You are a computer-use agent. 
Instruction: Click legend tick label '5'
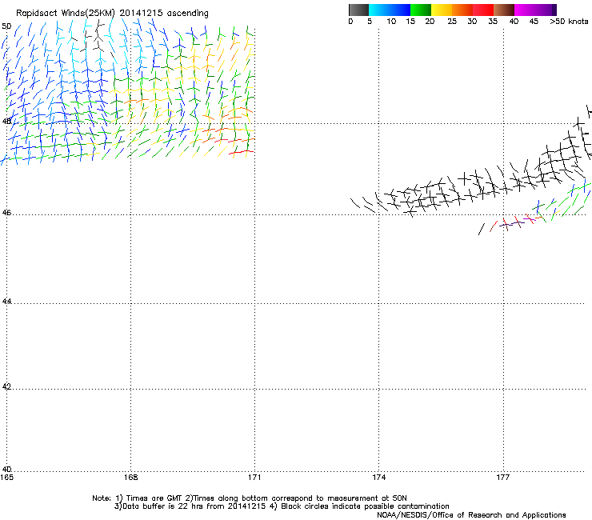point(370,22)
